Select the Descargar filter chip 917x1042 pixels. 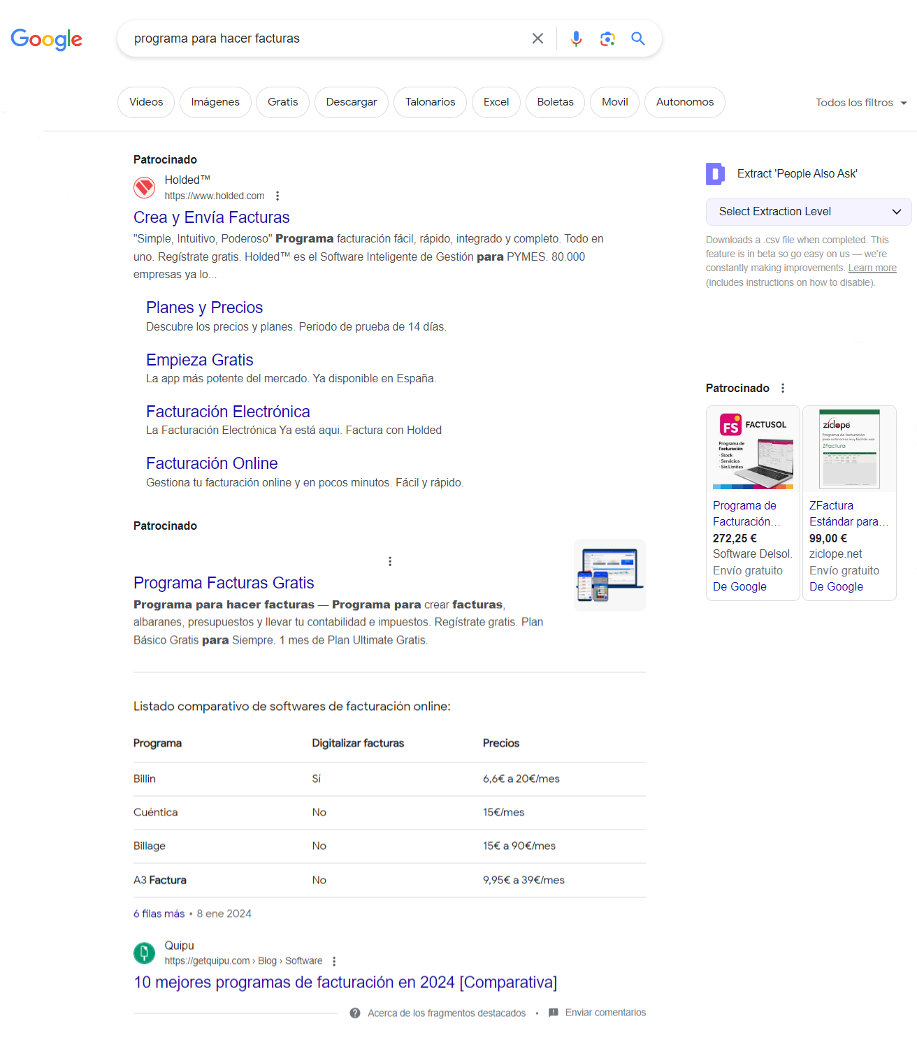click(x=352, y=102)
